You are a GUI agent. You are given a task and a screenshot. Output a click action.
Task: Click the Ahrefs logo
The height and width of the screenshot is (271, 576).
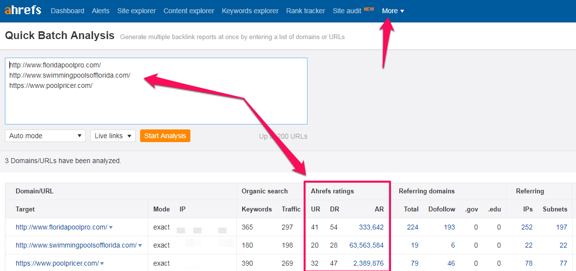23,10
